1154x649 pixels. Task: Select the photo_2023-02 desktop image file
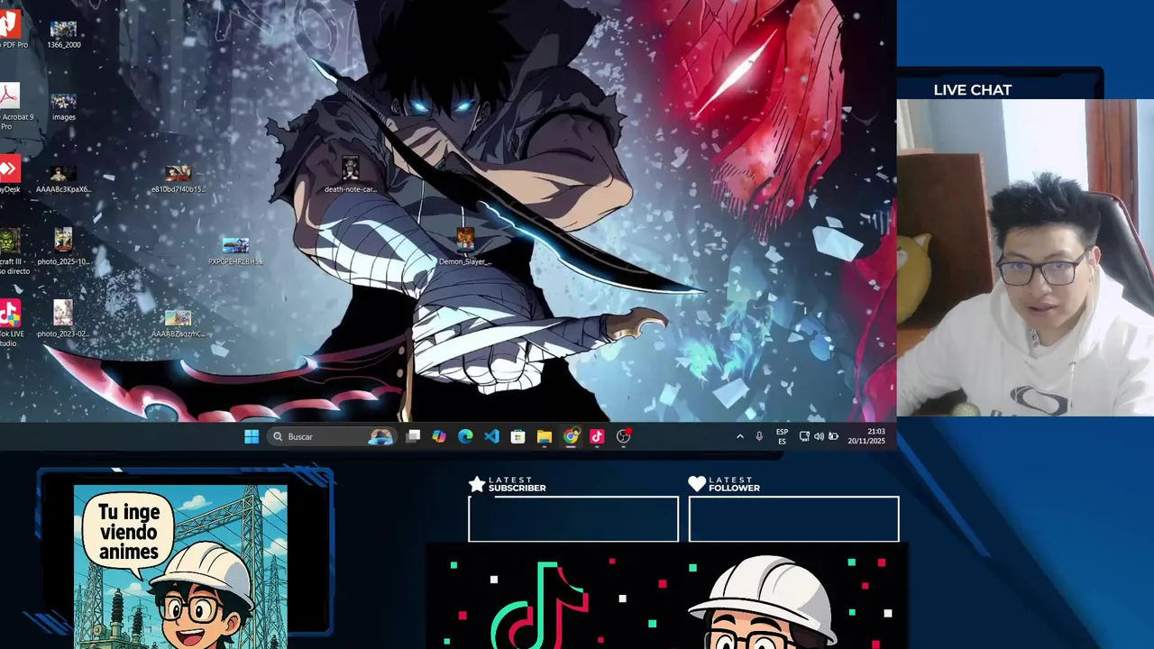pos(63,319)
